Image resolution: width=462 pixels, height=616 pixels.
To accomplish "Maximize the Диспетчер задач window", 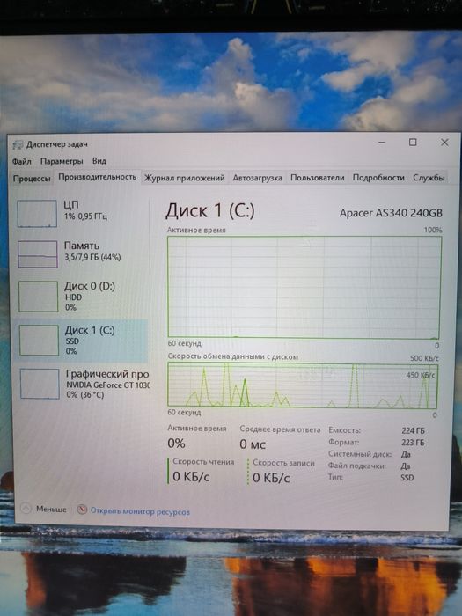I will (413, 143).
